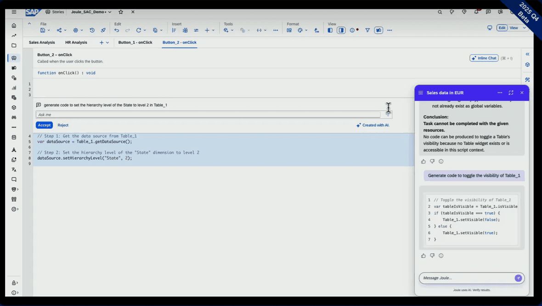Toggle left side panel in View group
Viewport: 542px width, 306px height.
coord(330,30)
